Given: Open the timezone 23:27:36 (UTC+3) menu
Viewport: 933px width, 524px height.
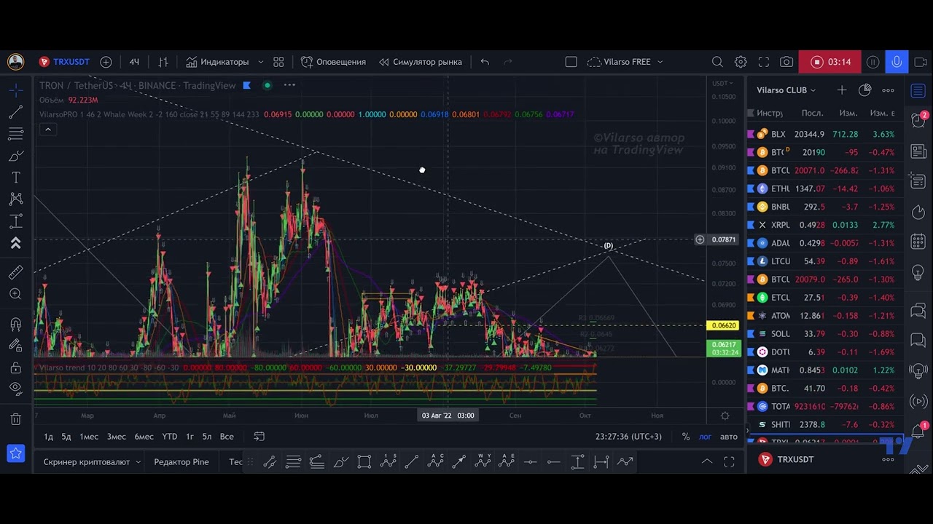Looking at the screenshot, I should (x=628, y=437).
